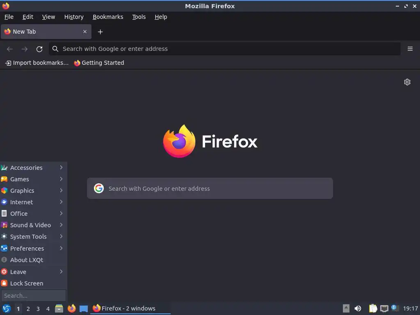This screenshot has width=420, height=315.
Task: Open the Getting Started bookmark
Action: tap(99, 63)
